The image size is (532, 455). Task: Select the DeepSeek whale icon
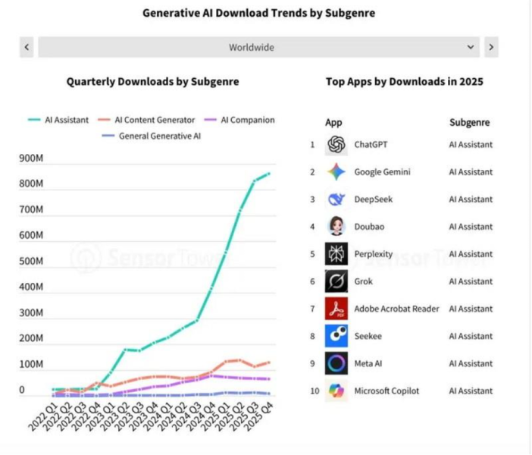[x=336, y=199]
